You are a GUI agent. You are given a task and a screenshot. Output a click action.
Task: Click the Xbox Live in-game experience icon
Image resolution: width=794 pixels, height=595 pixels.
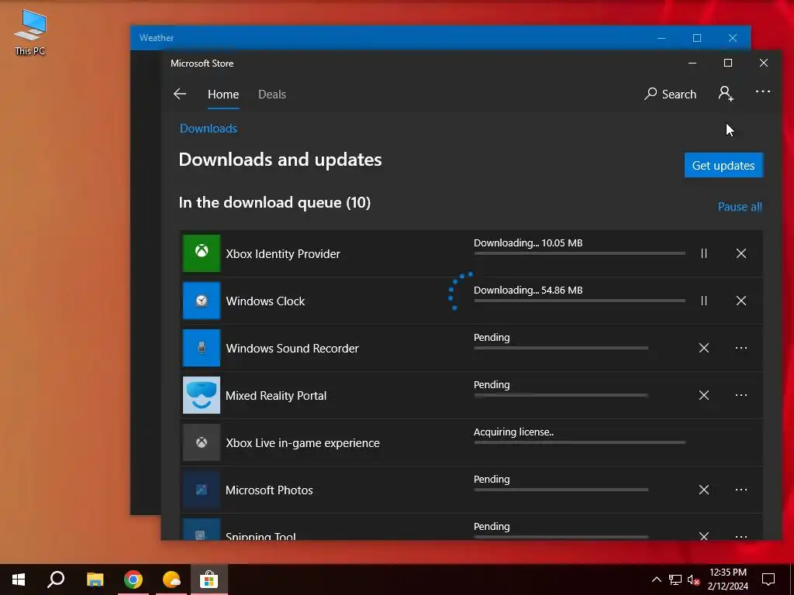(202, 442)
